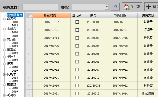Viewport: 158px width, 97px height.
Task: Select 2019 under 施乾军
Action: tap(15, 81)
